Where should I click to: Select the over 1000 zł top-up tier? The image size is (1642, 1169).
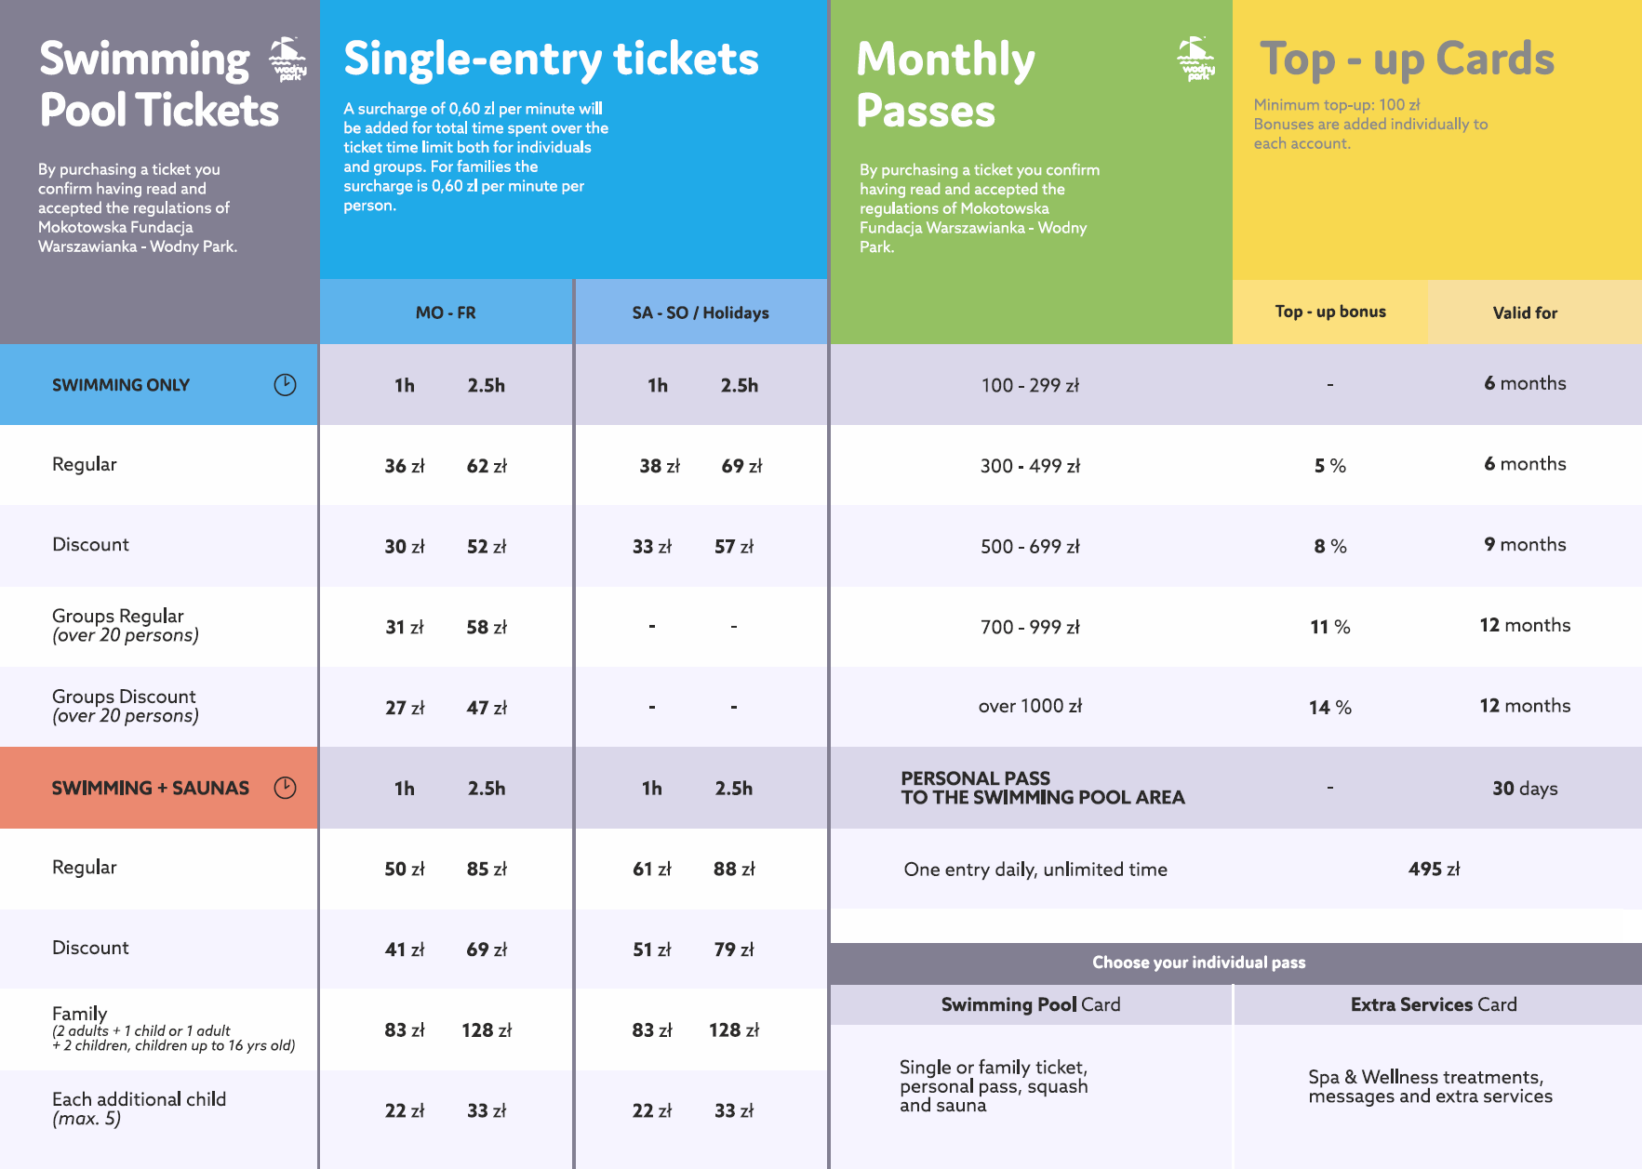[x=1030, y=706]
